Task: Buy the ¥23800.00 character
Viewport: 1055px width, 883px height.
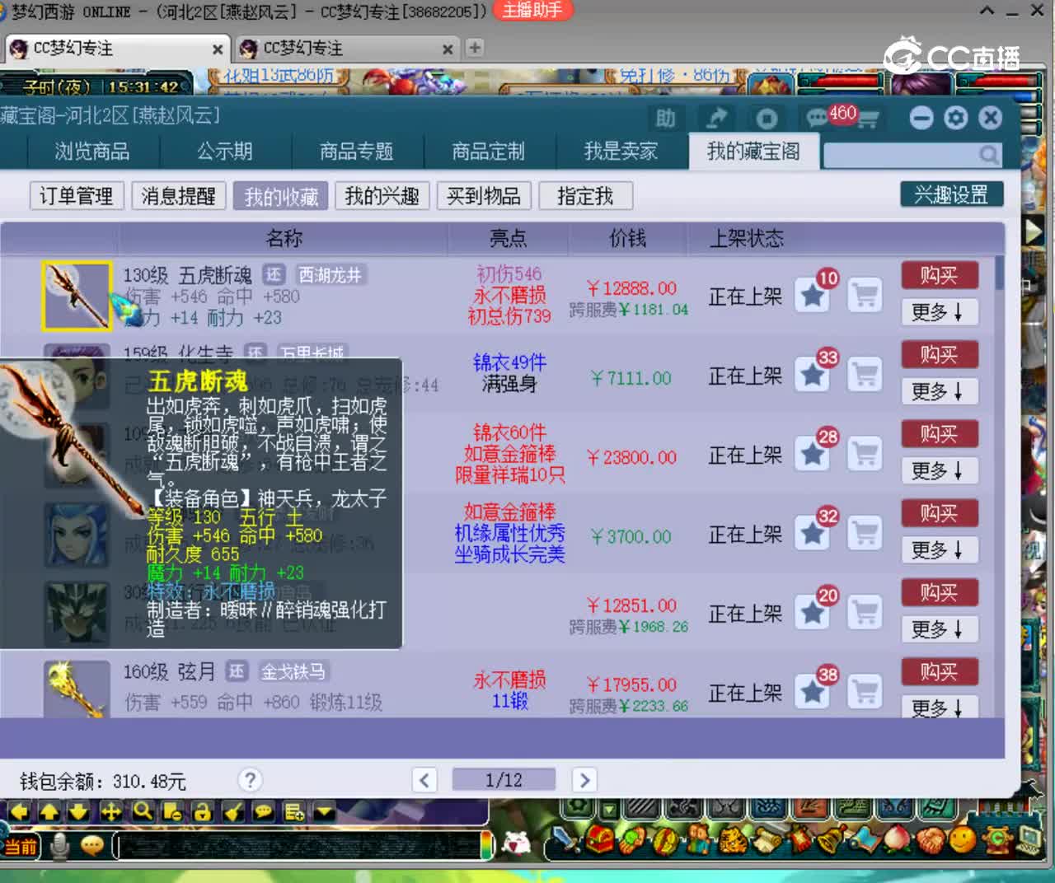Action: point(939,434)
